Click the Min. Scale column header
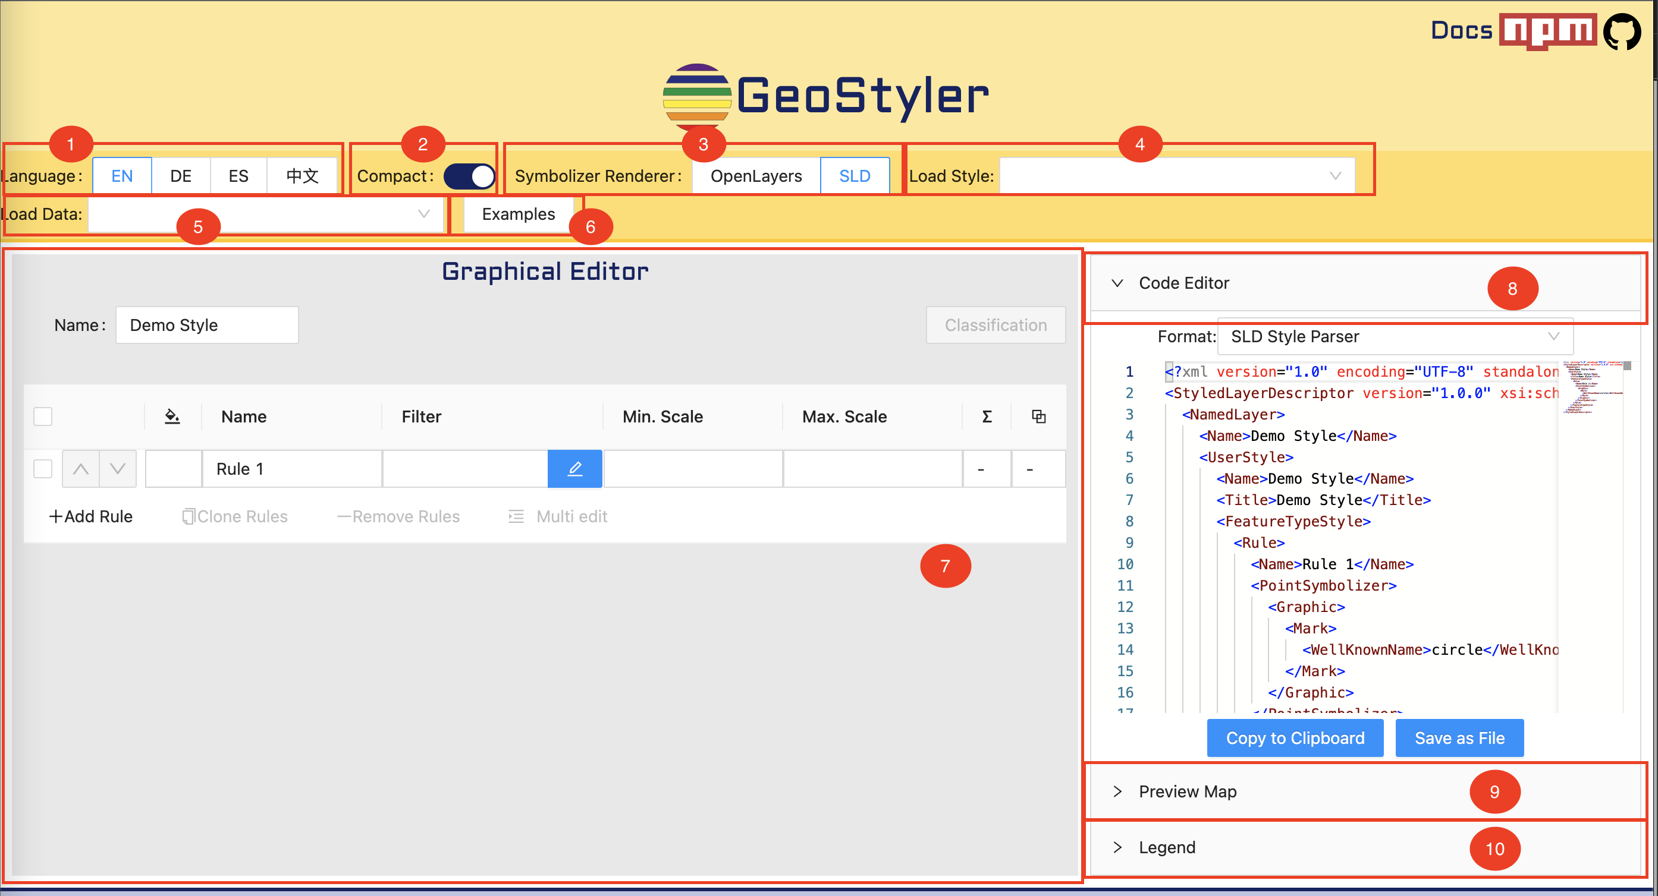 coord(662,416)
